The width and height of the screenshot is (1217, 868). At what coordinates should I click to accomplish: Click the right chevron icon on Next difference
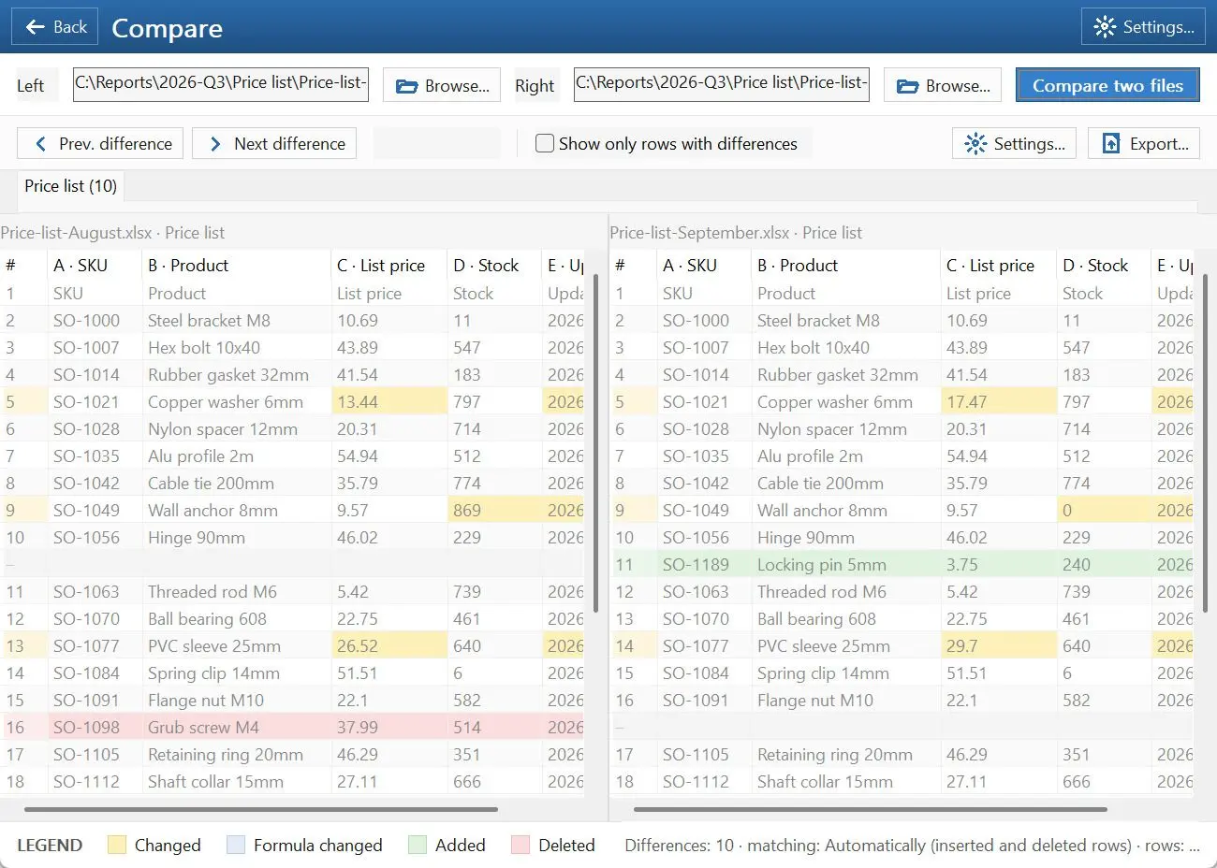(x=215, y=143)
